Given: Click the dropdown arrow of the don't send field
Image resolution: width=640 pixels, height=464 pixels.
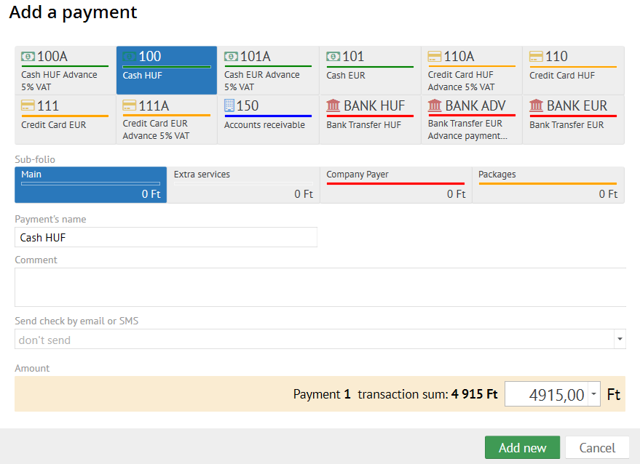Looking at the screenshot, I should [x=620, y=340].
